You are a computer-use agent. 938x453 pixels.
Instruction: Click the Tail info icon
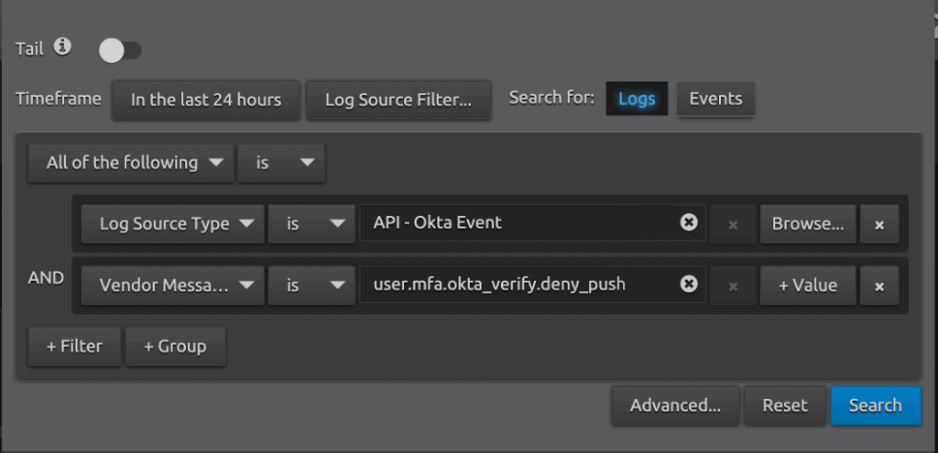[x=62, y=47]
